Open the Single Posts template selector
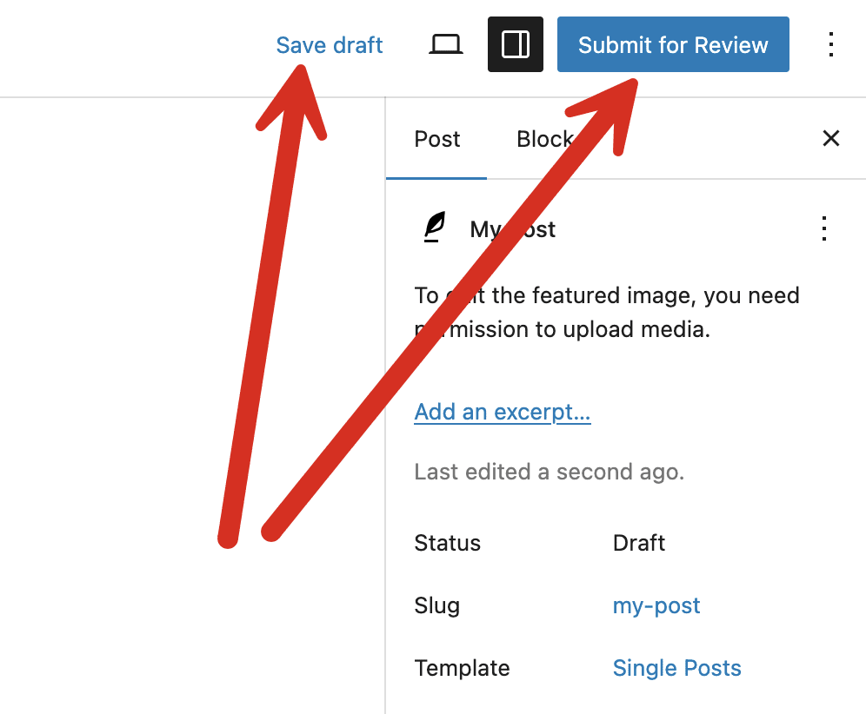Screen dimensions: 866x714 676,668
